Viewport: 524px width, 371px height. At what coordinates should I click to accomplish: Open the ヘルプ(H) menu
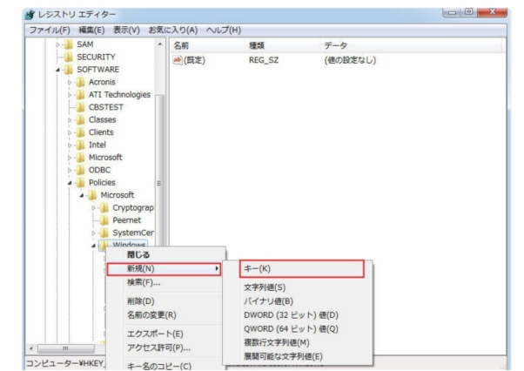point(224,30)
